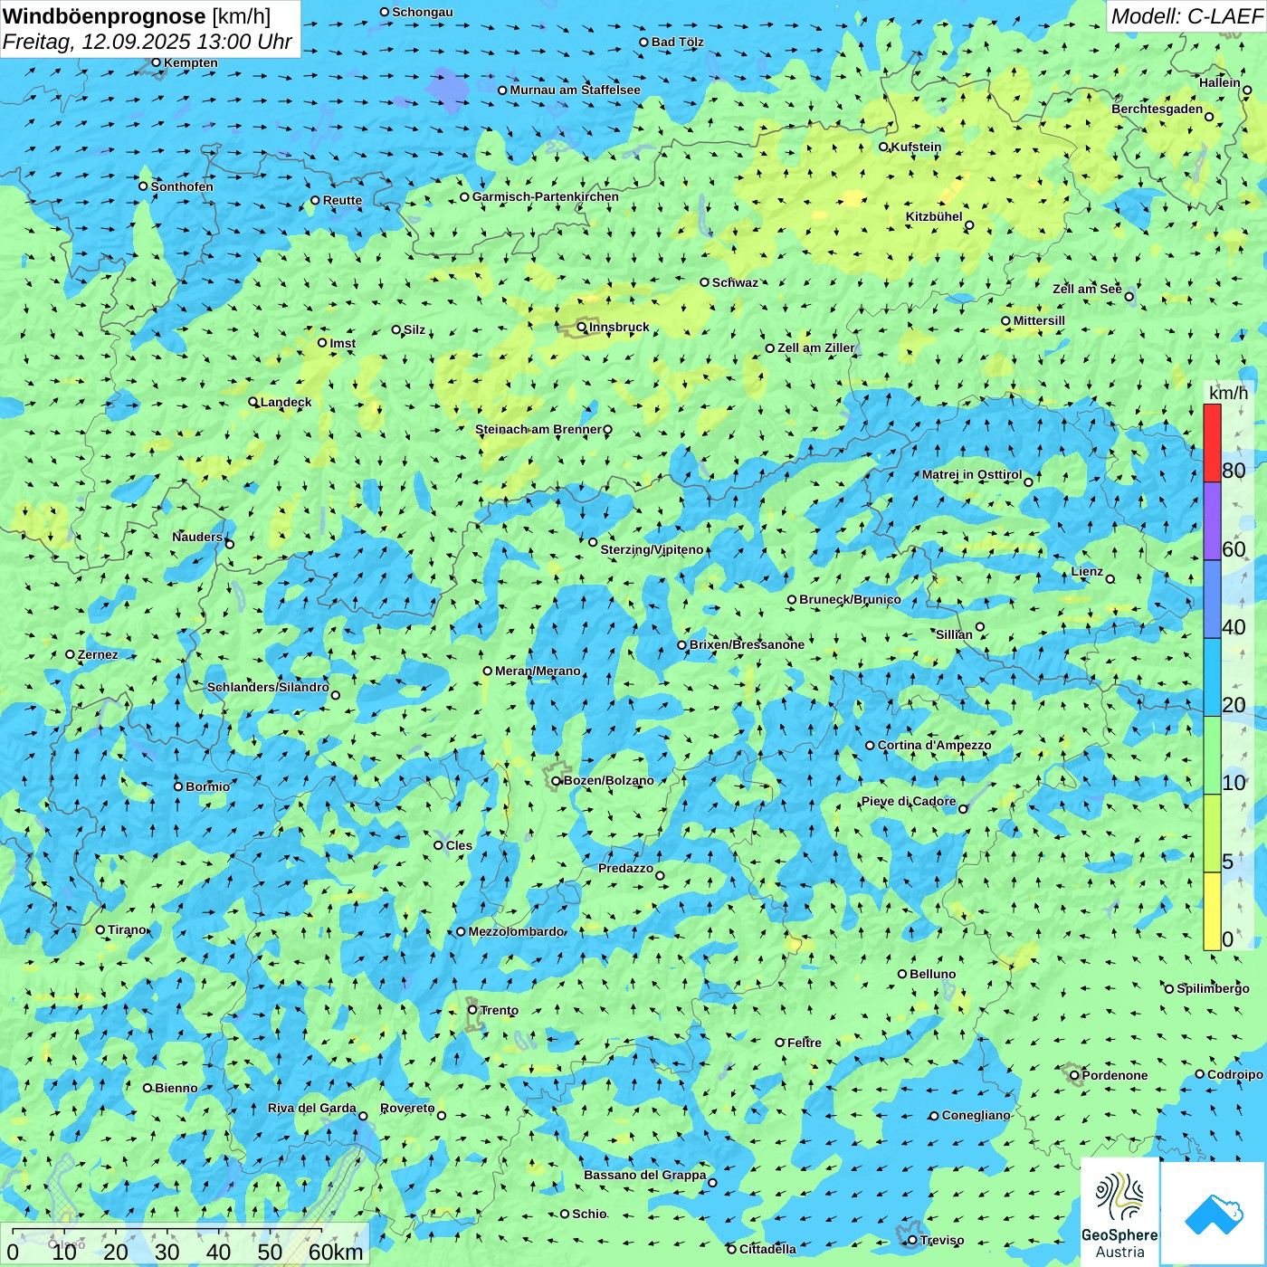Click the Pieve di Cadore label

[x=909, y=801]
